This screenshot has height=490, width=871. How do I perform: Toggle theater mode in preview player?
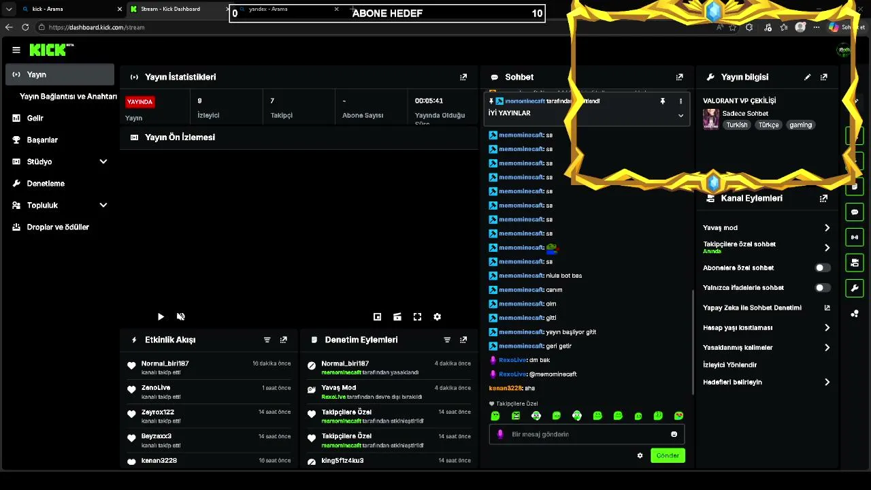pos(397,316)
